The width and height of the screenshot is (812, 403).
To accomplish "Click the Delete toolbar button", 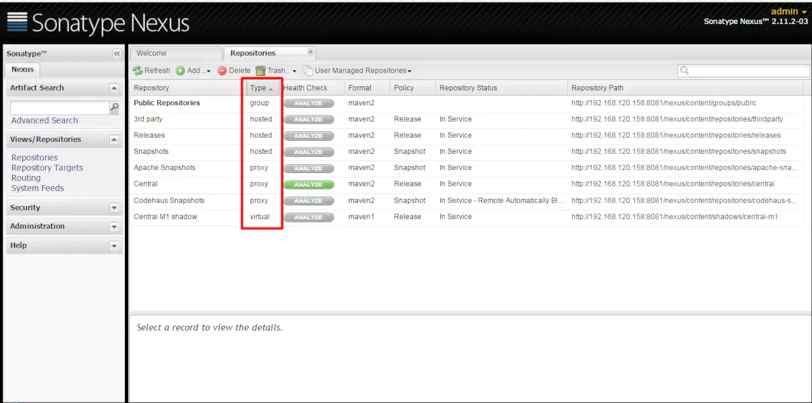I will (234, 70).
